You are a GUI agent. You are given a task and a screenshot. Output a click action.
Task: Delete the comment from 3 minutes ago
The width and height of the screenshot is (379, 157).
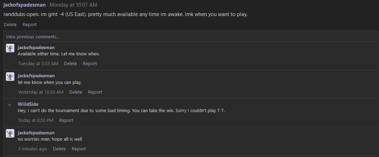(x=59, y=149)
